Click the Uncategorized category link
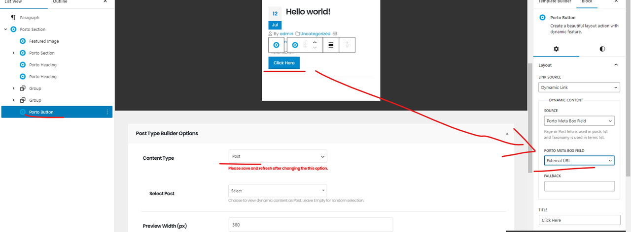The width and height of the screenshot is (631, 232). pos(315,34)
